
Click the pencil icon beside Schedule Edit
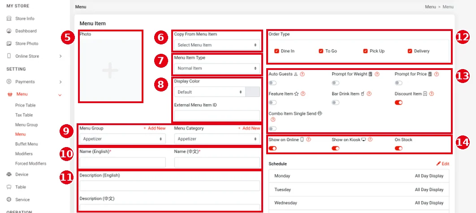(x=438, y=164)
